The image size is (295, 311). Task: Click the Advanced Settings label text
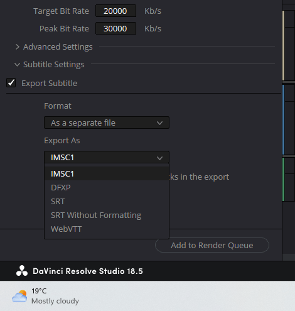tap(58, 47)
